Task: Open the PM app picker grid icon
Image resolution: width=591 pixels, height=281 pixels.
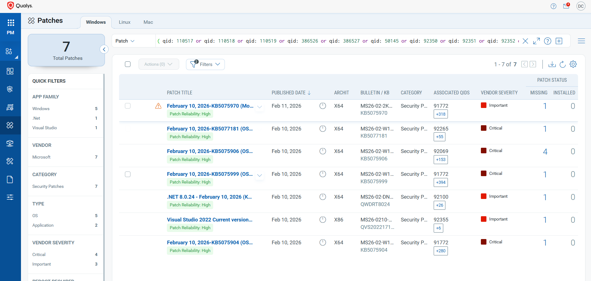Action: pos(10,23)
